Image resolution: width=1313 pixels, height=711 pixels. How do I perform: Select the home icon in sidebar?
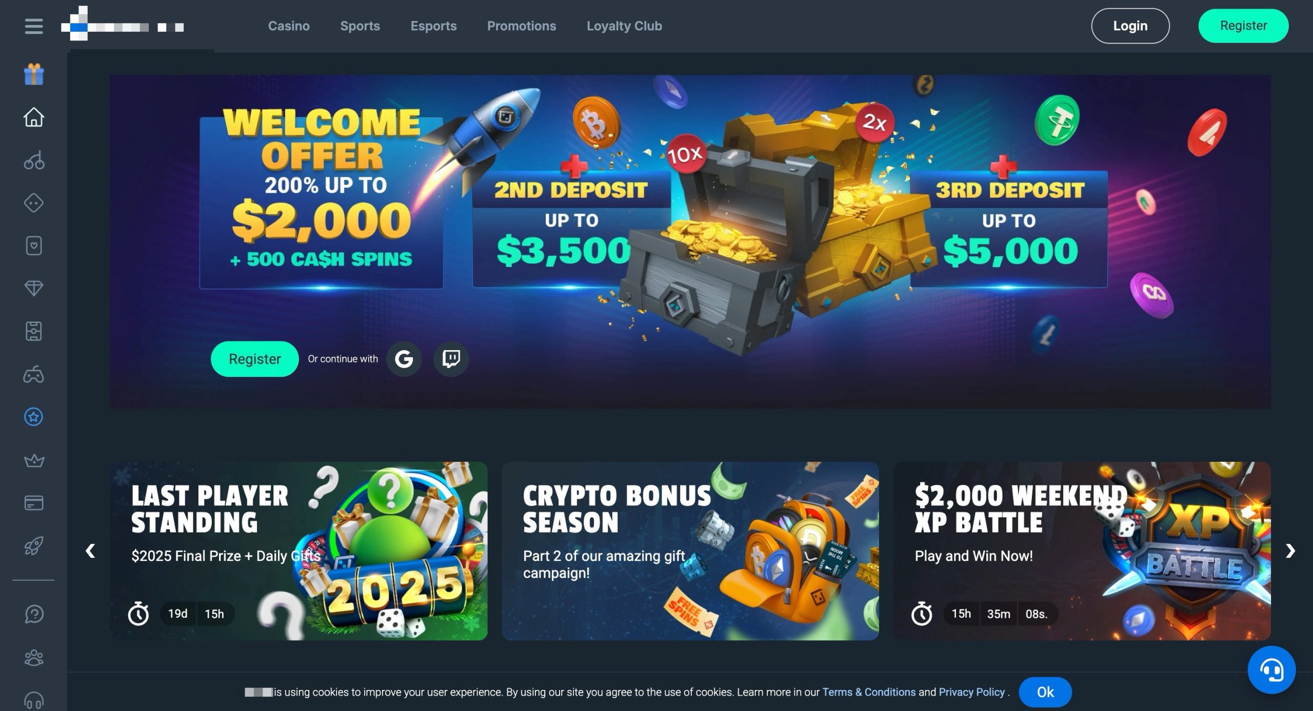34,117
